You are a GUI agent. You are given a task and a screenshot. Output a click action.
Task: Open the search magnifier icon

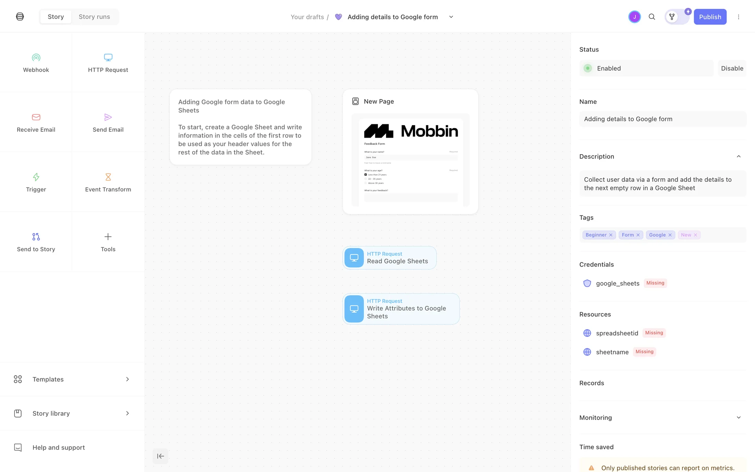point(652,17)
